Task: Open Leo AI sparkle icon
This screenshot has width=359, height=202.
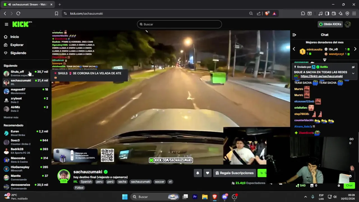Action: click(x=340, y=13)
